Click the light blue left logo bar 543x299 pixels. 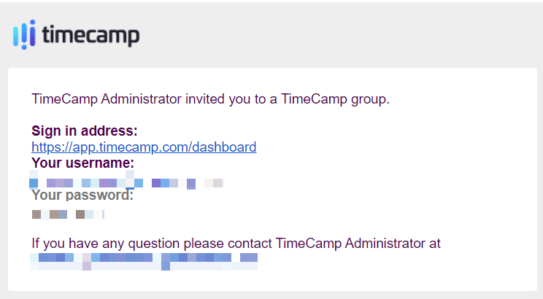[15, 36]
